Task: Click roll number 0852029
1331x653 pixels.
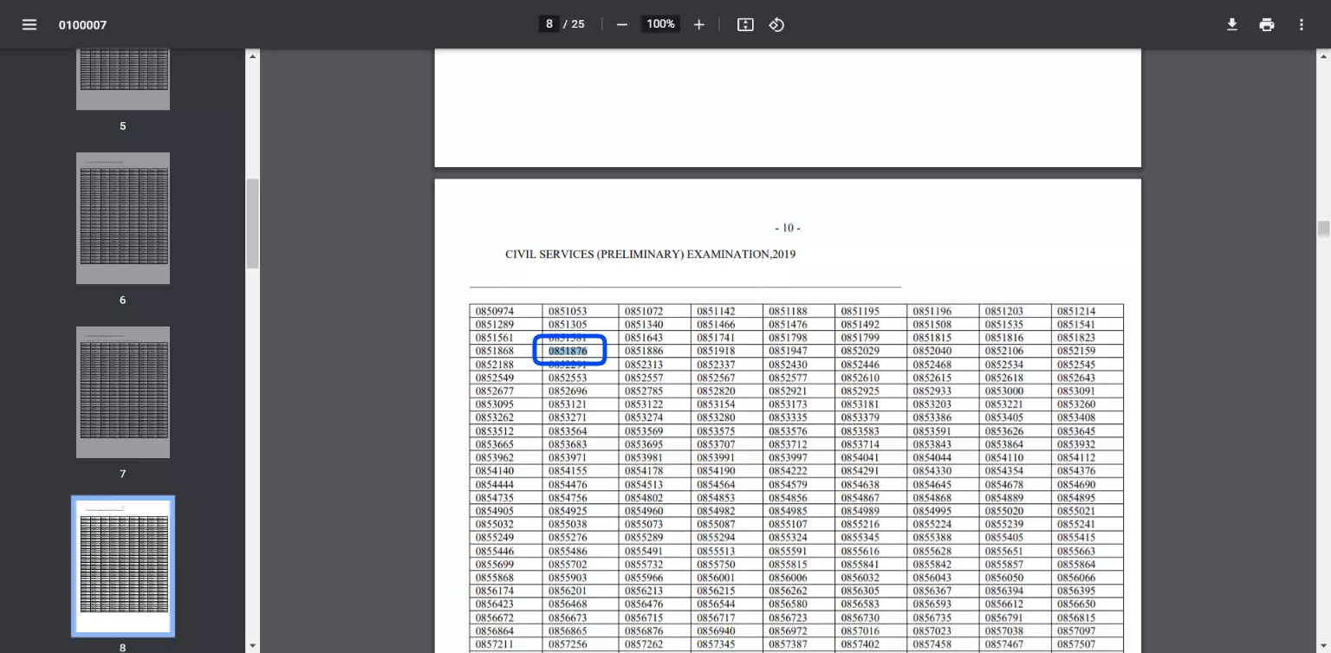Action: (860, 351)
